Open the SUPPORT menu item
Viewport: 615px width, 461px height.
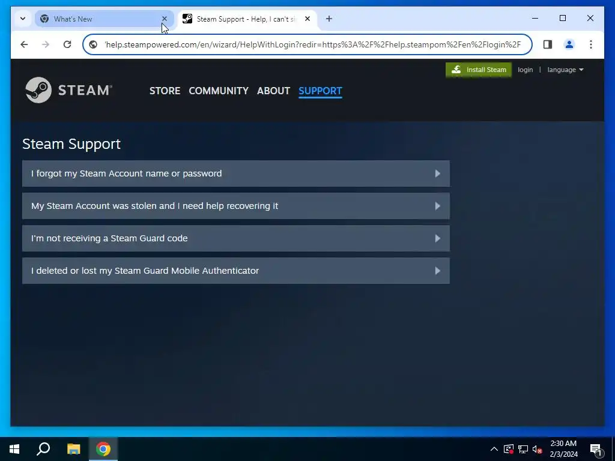(320, 91)
